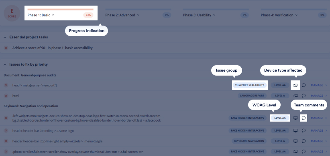Click the Viewport Scalability issue group tag
This screenshot has width=330, height=156.
(249, 85)
